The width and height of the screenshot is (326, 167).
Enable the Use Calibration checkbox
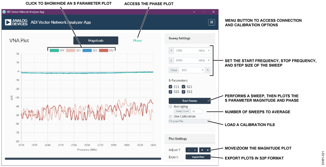(x=170, y=117)
